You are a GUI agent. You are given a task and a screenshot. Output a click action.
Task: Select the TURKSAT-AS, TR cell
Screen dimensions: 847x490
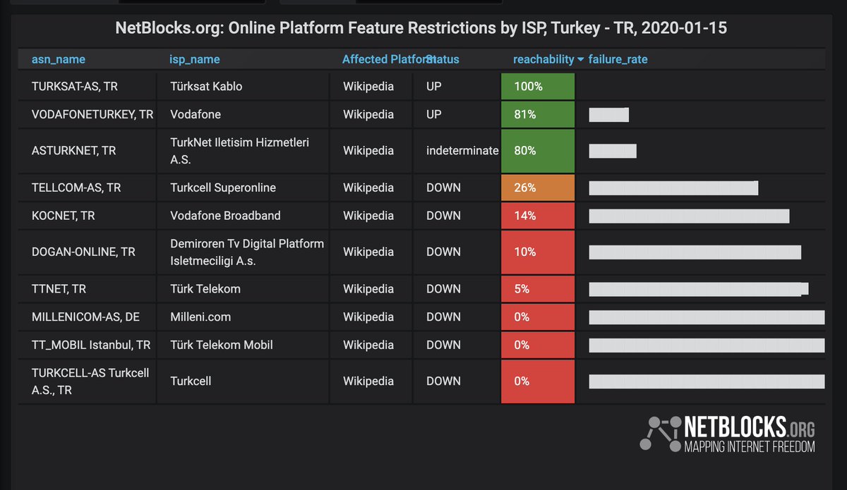click(x=87, y=86)
